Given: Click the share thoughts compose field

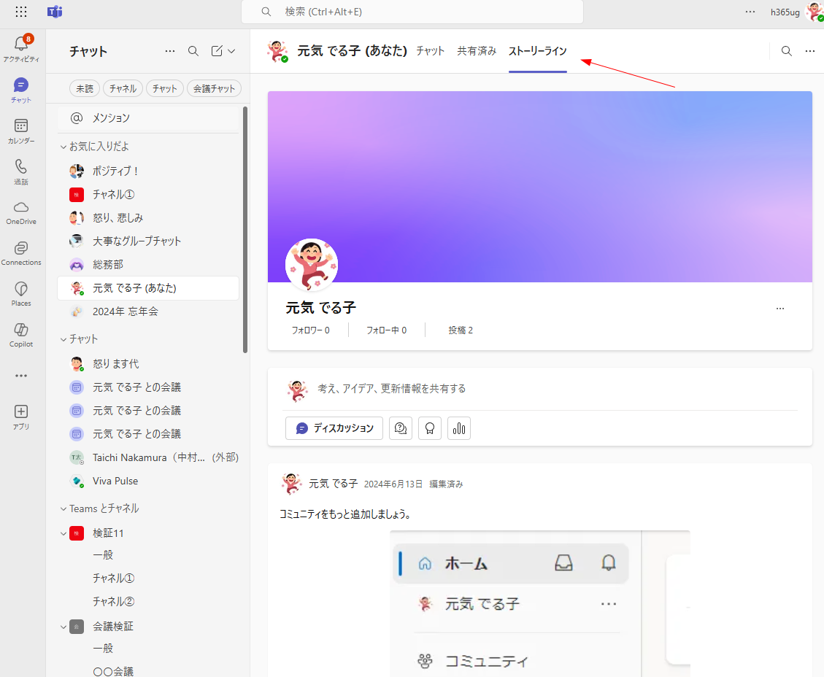Looking at the screenshot, I should [x=391, y=389].
